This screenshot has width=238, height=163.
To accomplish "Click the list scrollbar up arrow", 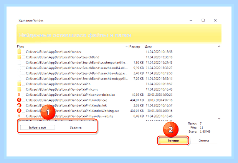I will [219, 47].
